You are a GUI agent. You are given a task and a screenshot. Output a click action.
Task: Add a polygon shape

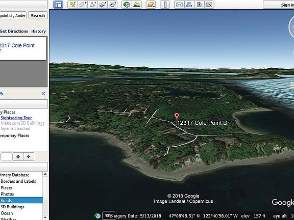click(83, 5)
